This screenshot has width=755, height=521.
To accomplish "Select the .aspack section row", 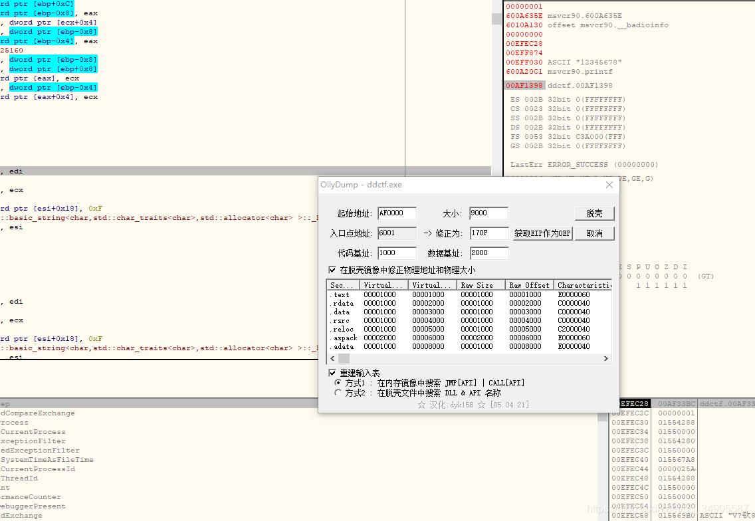I will 469,338.
